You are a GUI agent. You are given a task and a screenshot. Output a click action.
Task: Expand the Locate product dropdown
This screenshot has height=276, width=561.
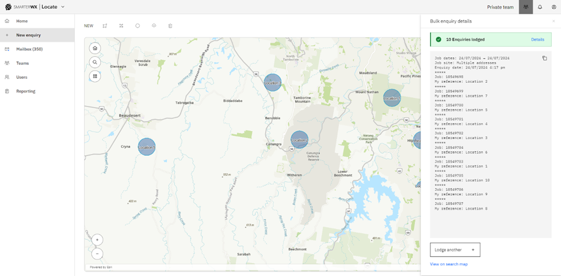63,7
